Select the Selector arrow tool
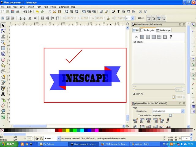Viewport: 196px width, 147px height. pyautogui.click(x=3, y=25)
